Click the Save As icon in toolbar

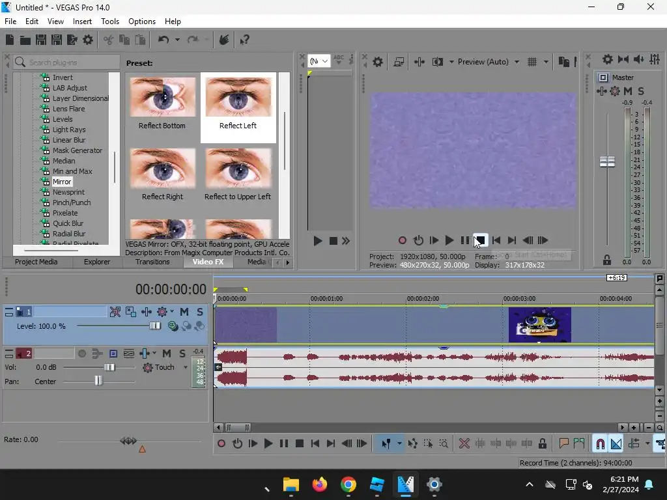tap(57, 40)
